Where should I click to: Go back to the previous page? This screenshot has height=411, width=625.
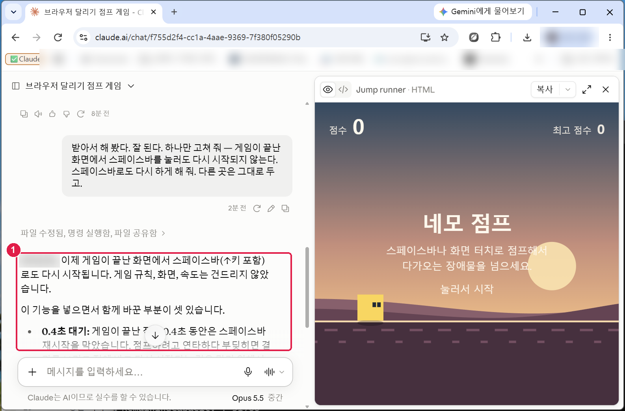[16, 37]
